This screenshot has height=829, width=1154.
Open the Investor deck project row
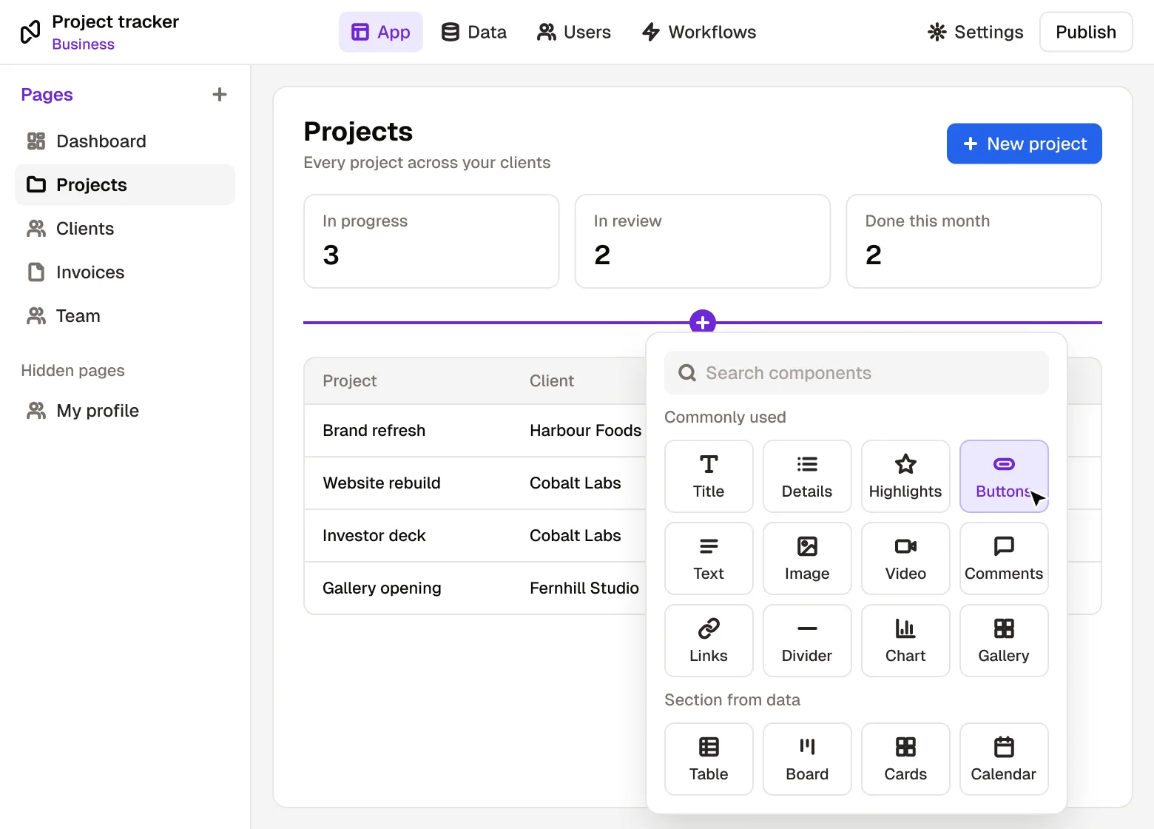(x=475, y=536)
